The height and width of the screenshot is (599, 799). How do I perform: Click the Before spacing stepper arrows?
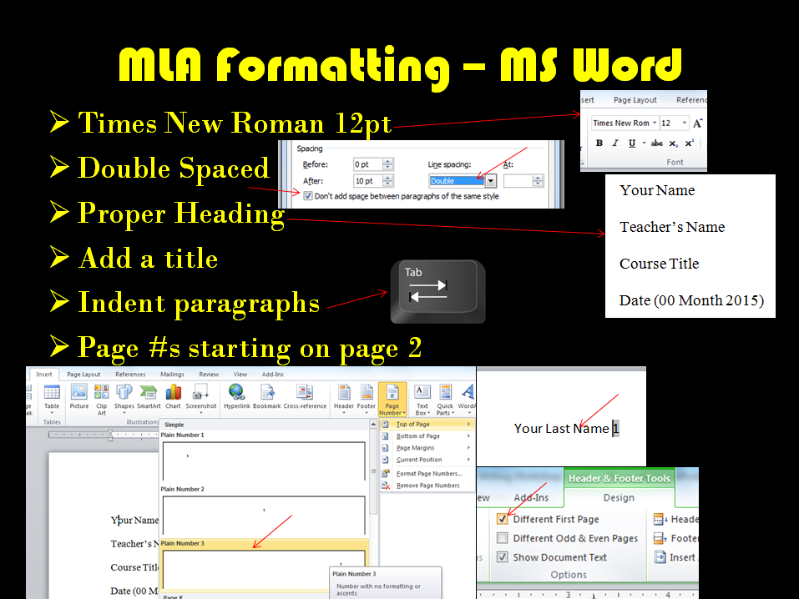point(387,164)
